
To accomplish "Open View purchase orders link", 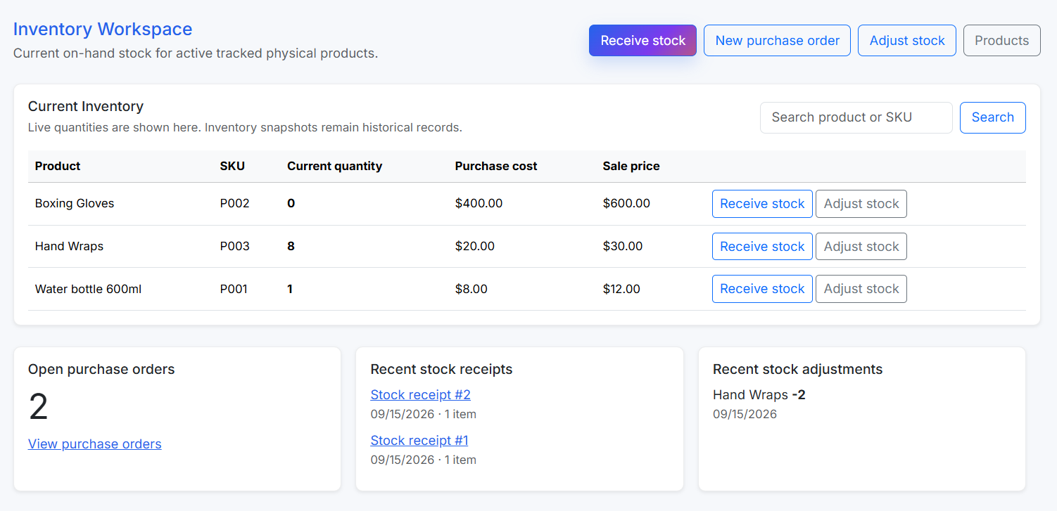I will (95, 444).
